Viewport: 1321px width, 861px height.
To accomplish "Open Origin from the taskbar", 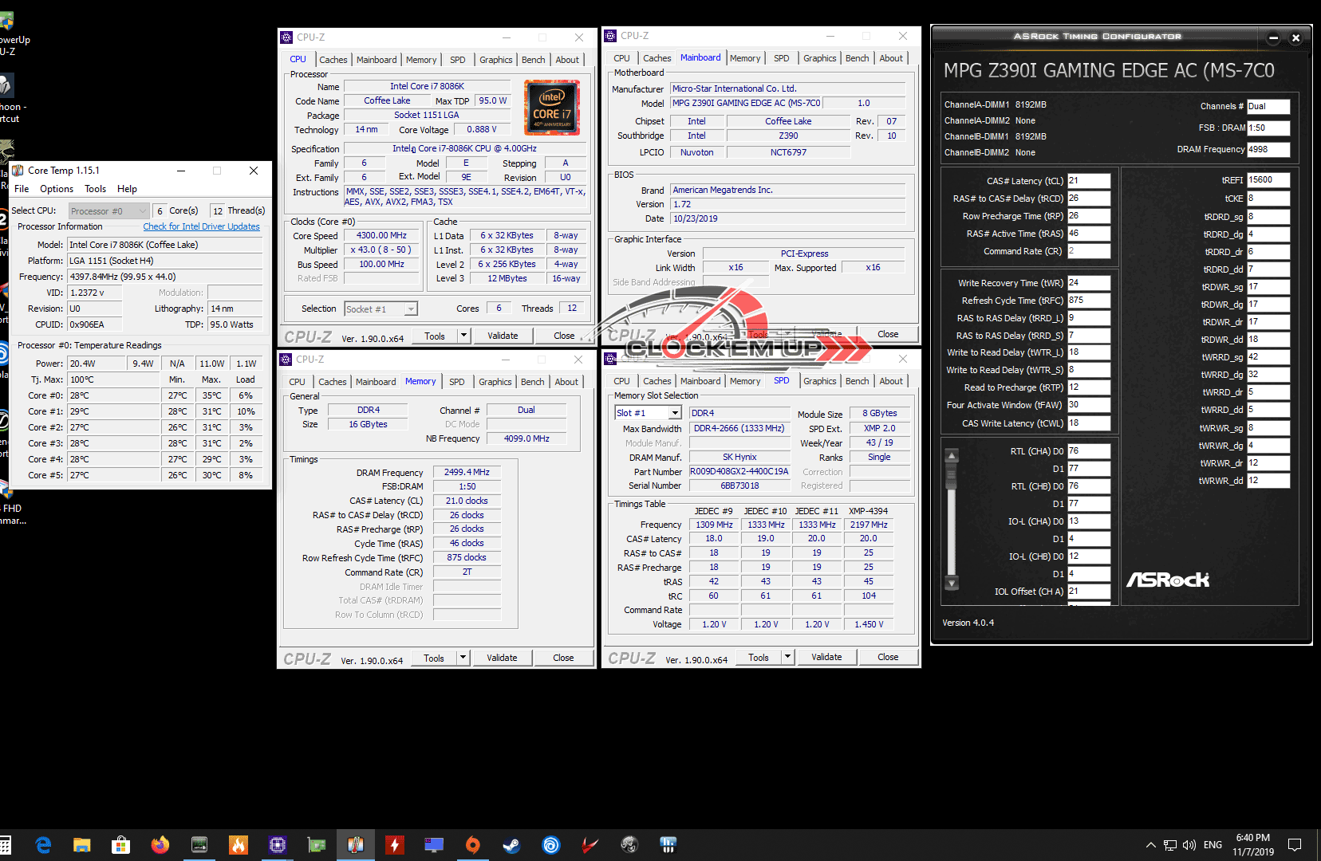I will coord(473,845).
